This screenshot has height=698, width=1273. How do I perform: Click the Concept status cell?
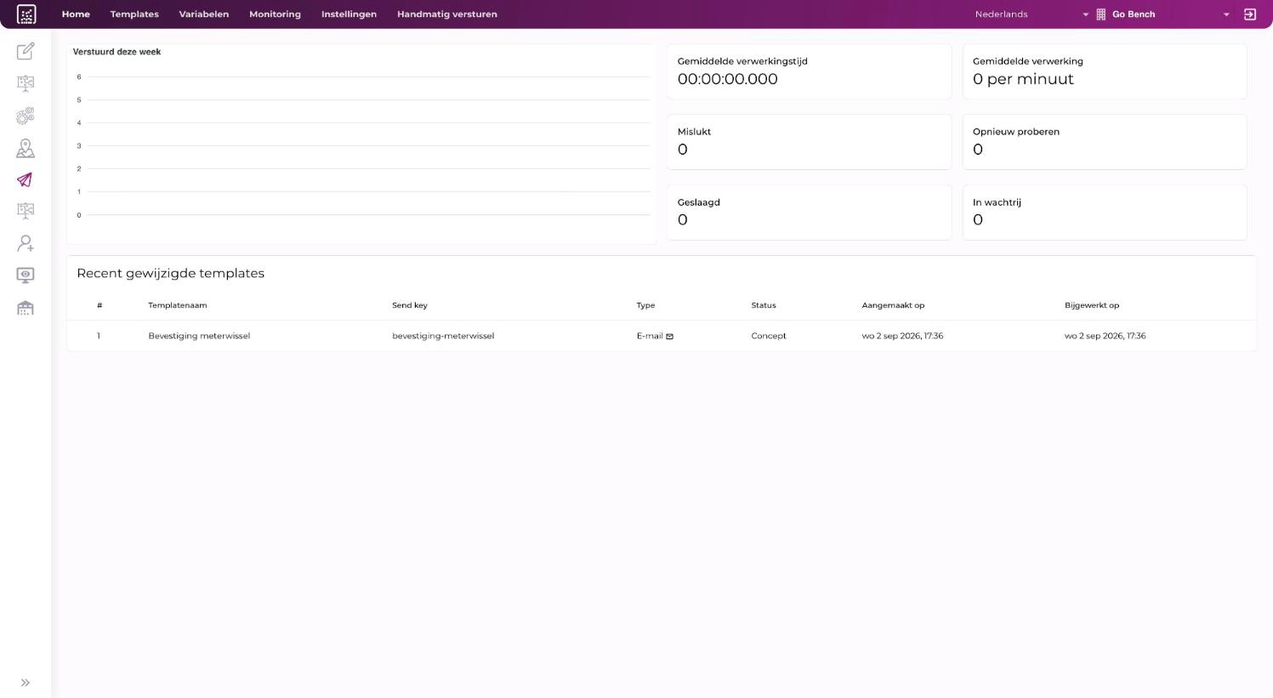(769, 336)
